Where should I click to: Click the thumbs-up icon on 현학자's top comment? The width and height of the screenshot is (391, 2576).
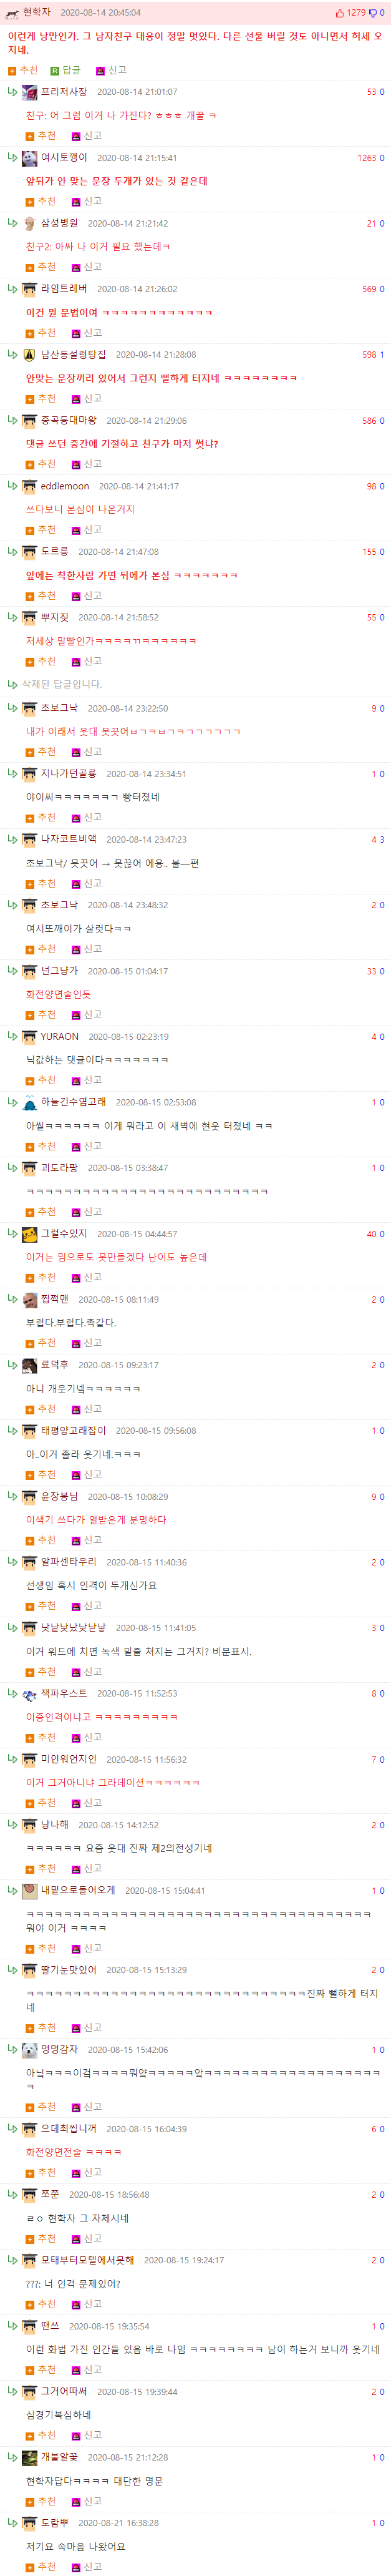339,13
